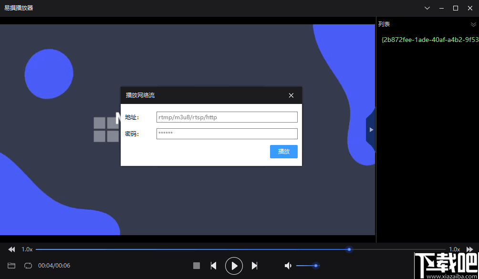Click progress bar playhead handle
The image size is (479, 279).
(349, 249)
